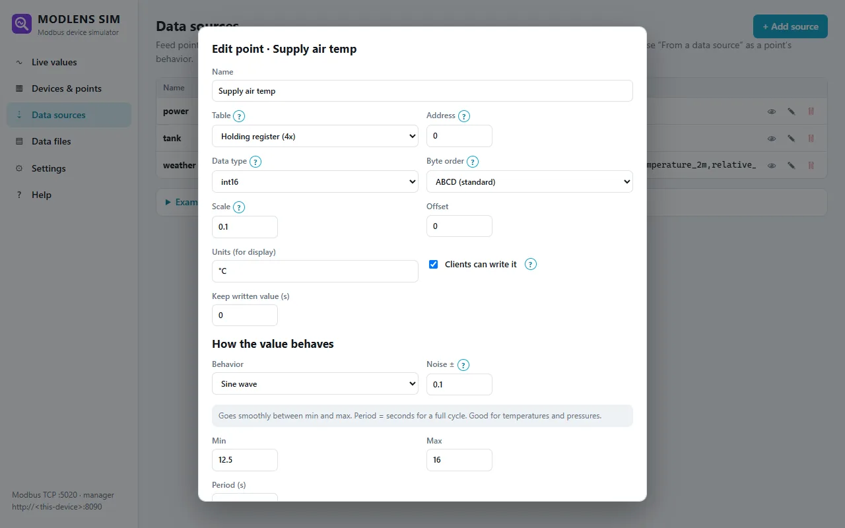
Task: Click the help icon next to Scale
Action: pyautogui.click(x=239, y=207)
